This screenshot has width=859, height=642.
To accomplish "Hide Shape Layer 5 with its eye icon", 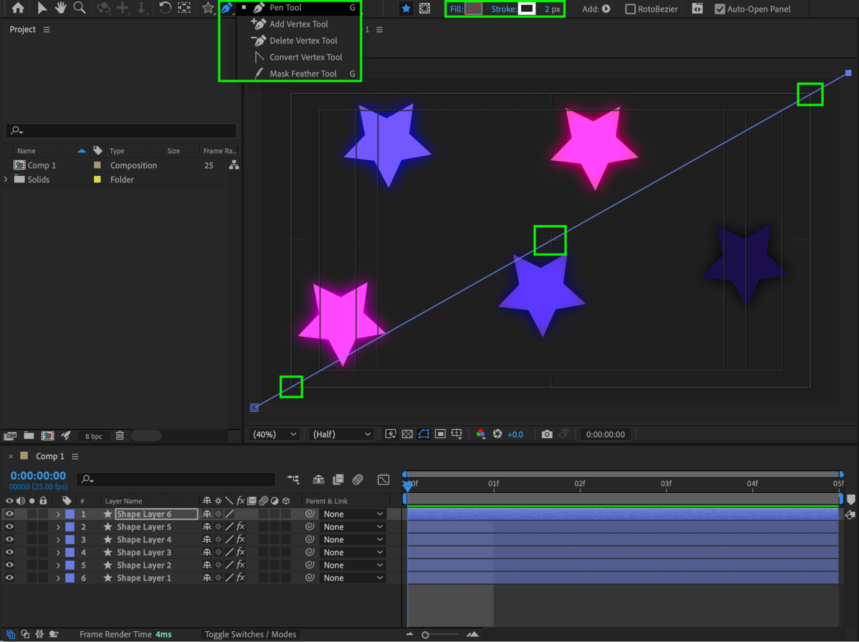I will [x=9, y=527].
